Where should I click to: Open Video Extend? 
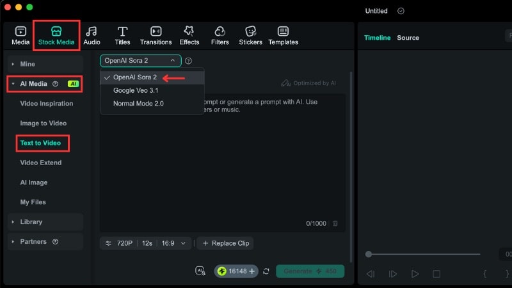[x=41, y=163]
